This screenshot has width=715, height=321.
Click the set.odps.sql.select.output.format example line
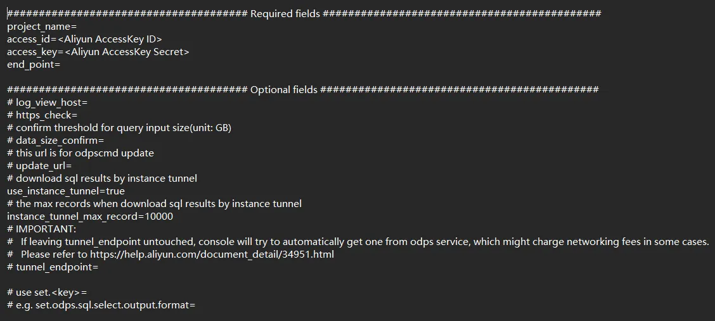(x=101, y=305)
